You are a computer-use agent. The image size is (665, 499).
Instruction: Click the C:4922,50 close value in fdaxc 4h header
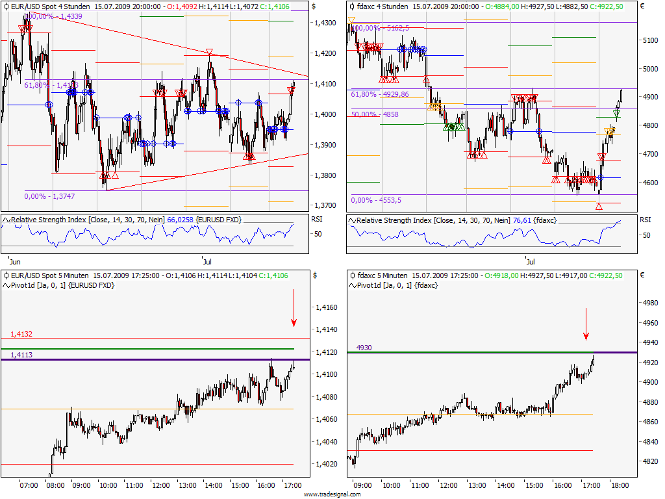coord(607,6)
